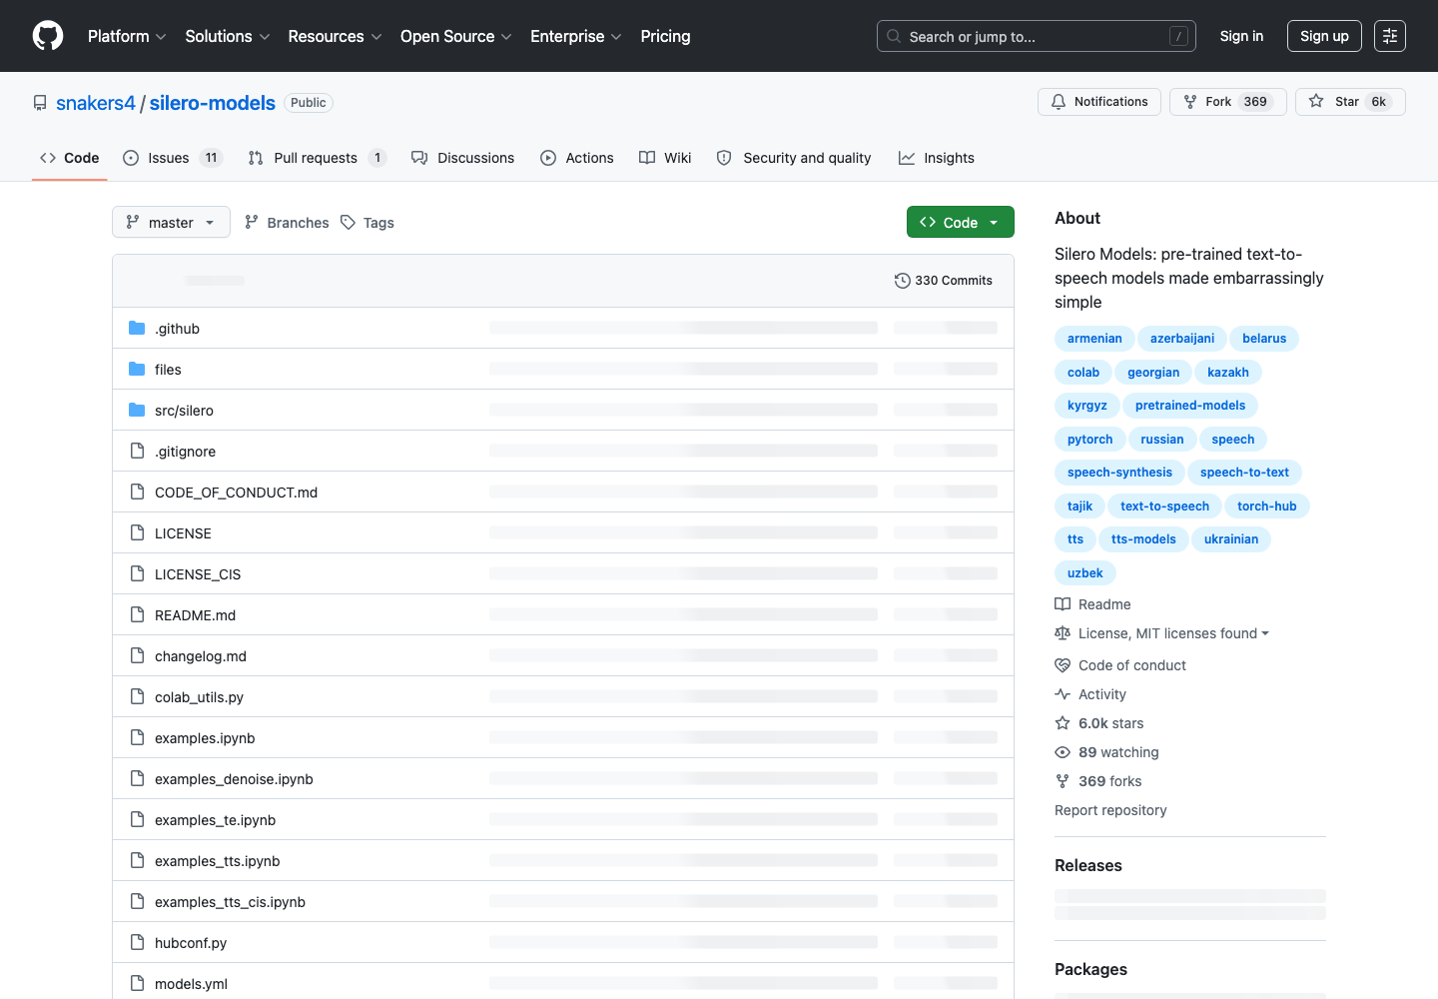Open the Wiki tab
Image resolution: width=1438 pixels, height=999 pixels.
pos(665,158)
